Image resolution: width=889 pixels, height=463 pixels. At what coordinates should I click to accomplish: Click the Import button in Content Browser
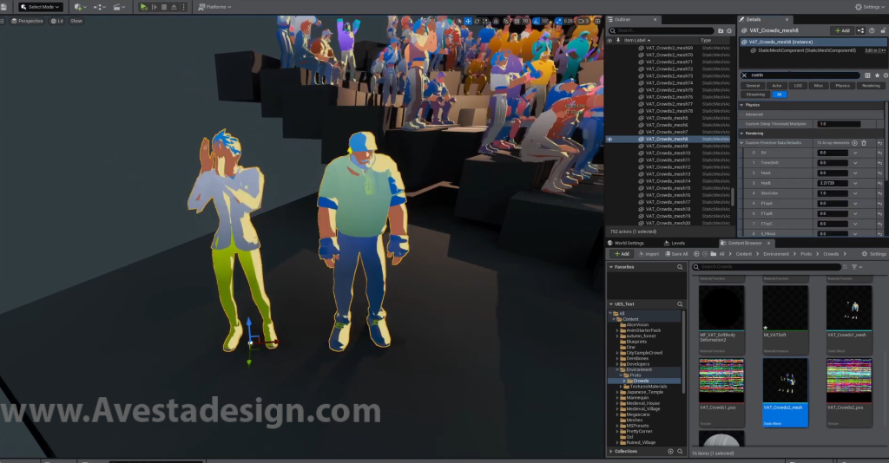[649, 254]
